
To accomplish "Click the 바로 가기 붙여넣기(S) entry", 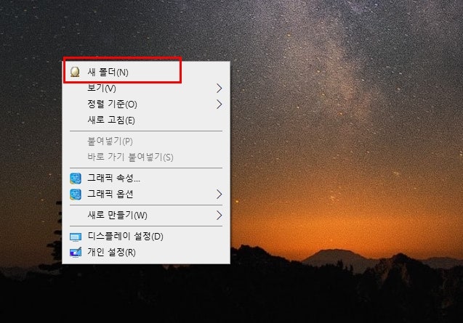I will (x=146, y=158).
